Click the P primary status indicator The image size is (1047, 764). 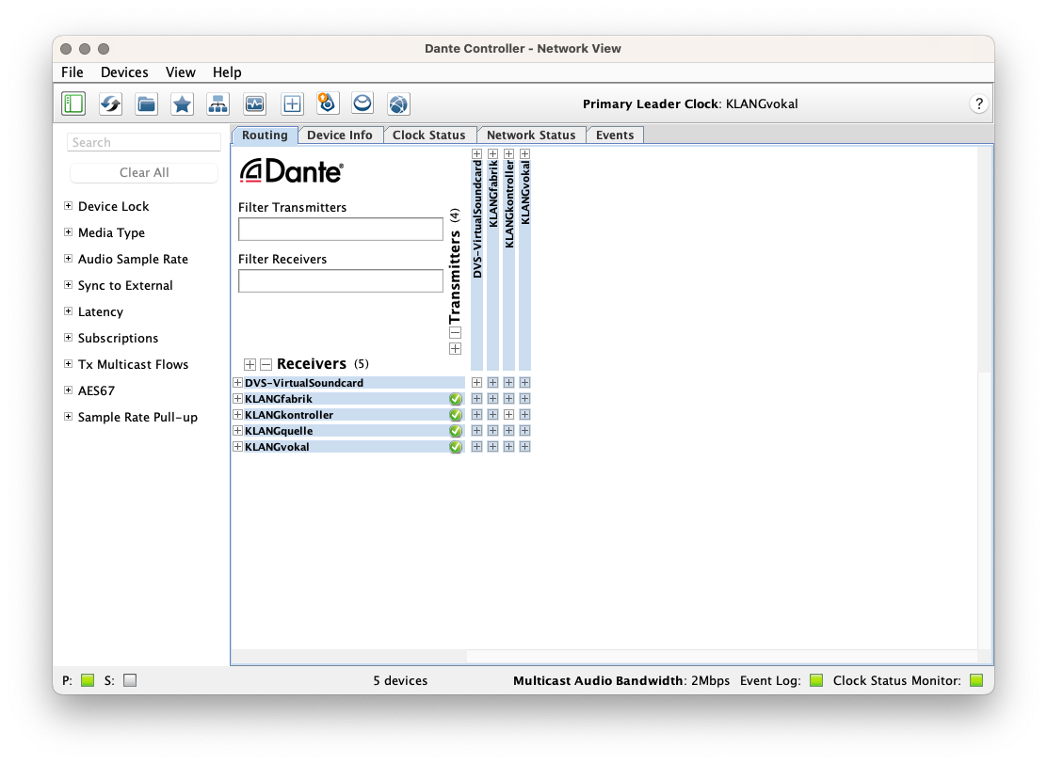coord(88,680)
